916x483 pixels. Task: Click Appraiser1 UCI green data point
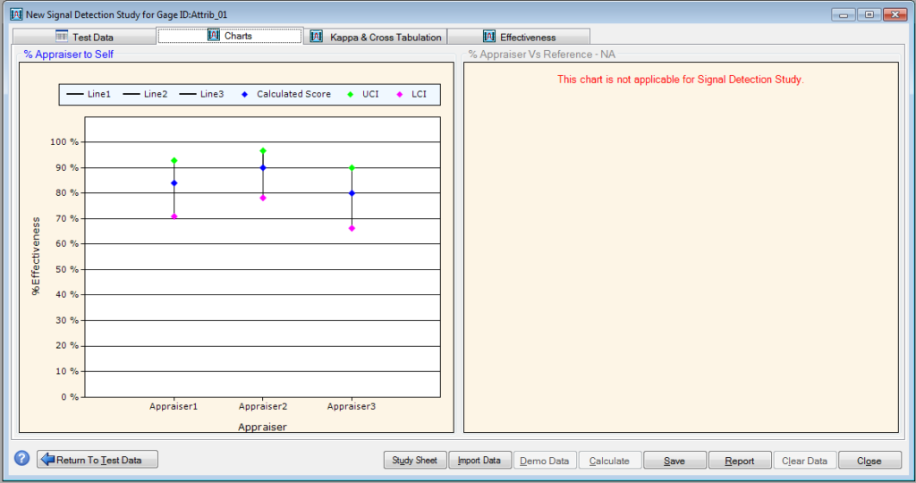pos(174,160)
